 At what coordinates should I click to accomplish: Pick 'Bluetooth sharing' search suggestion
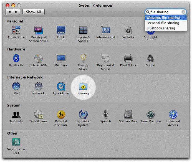tap(161, 28)
